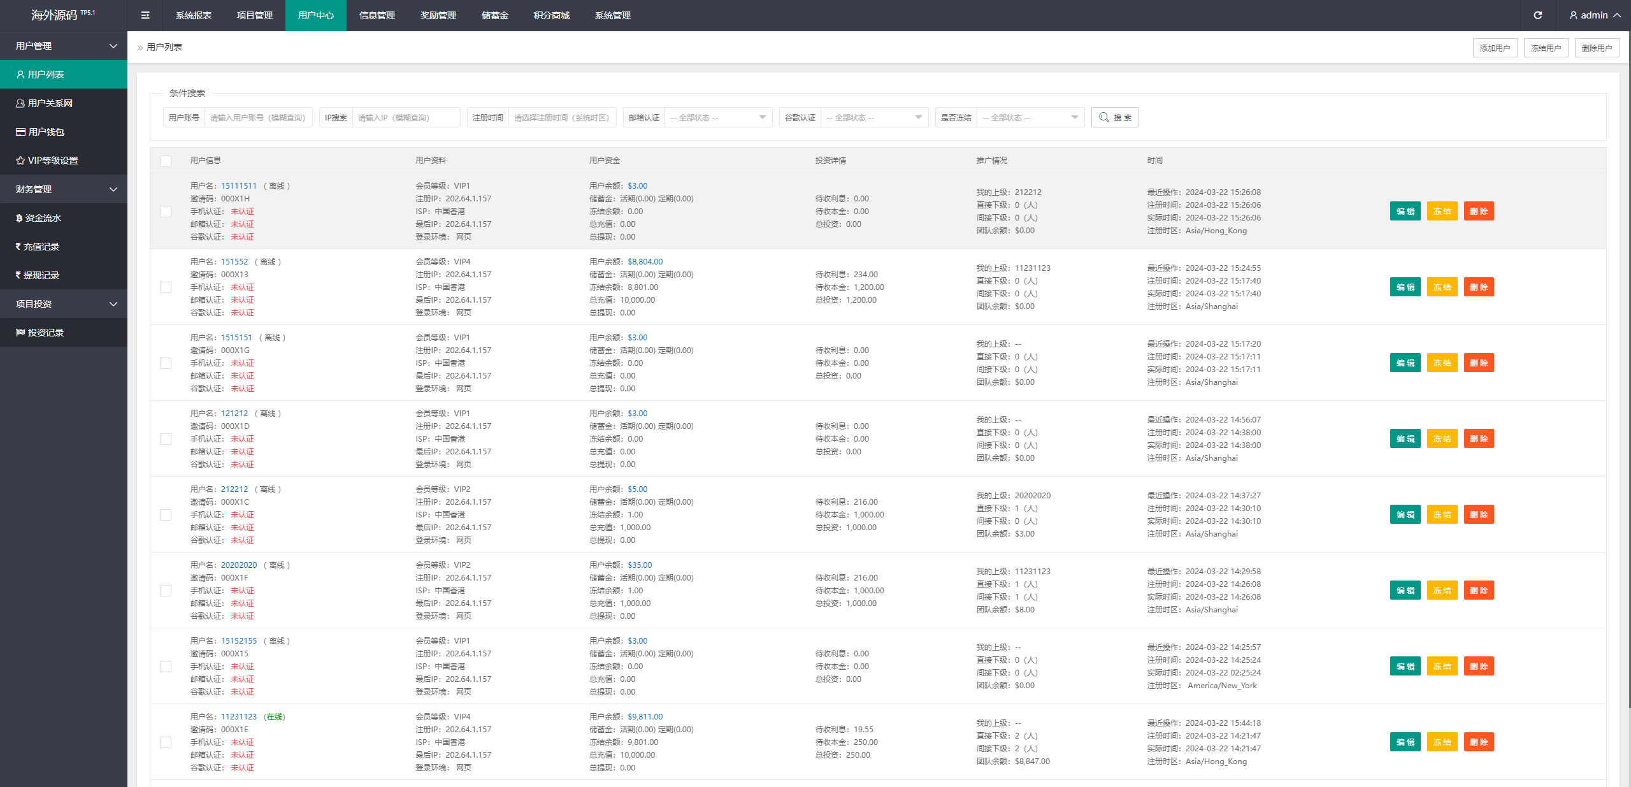The image size is (1631, 787).
Task: Open the 邮箱认证 status dropdown
Action: 717,117
